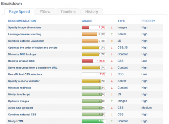169x124 pixels.
Task: Click the green up arrow for Minify HTML
Action: [112, 121]
